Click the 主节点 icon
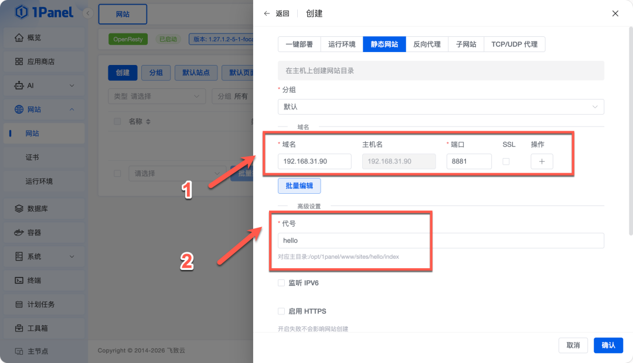The width and height of the screenshot is (633, 363). click(19, 351)
